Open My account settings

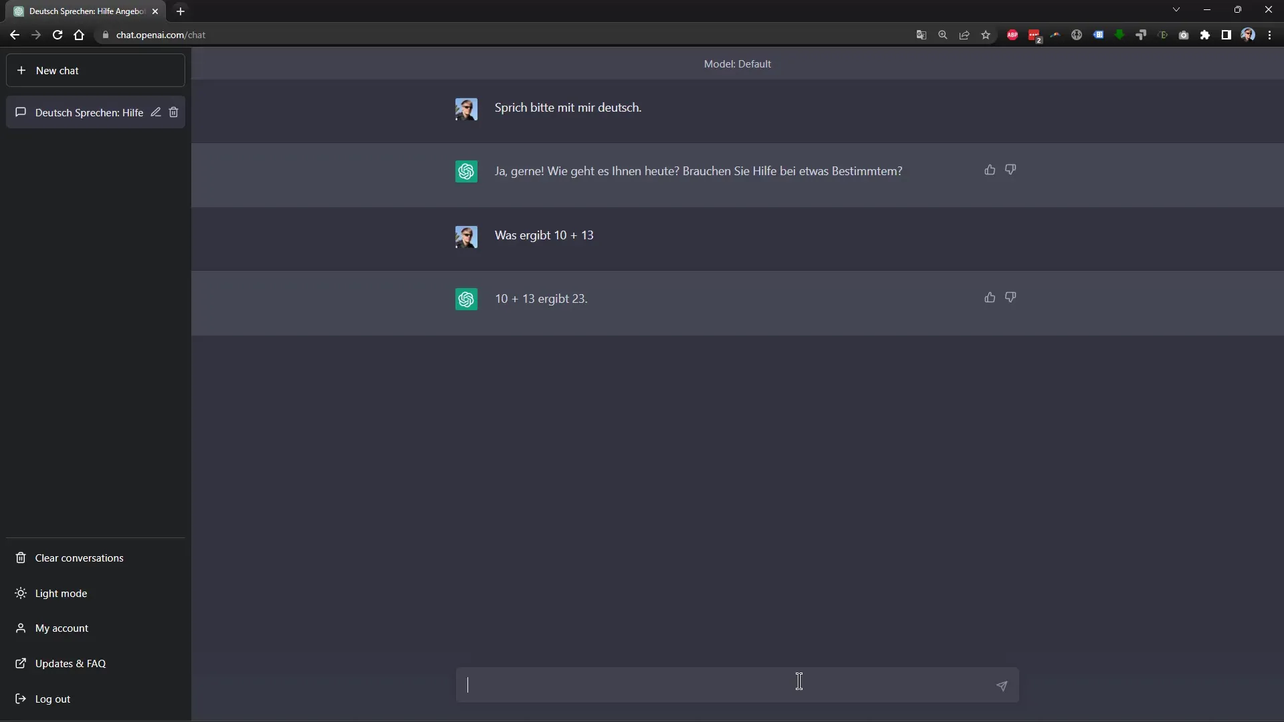click(61, 628)
